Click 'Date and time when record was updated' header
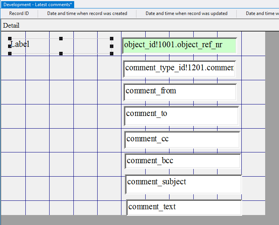The image size is (279, 225). coord(186,13)
